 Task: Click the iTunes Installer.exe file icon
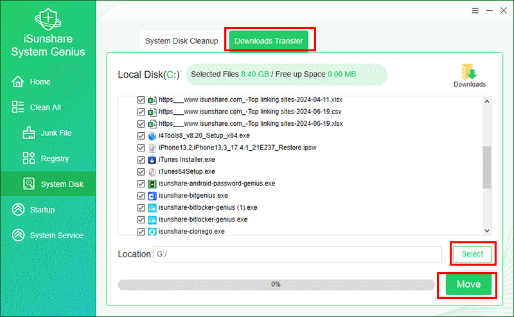(152, 159)
